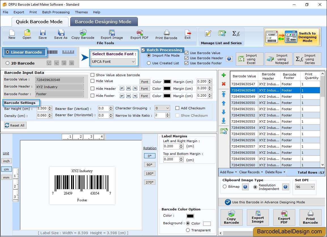Open the Themes menu
Viewport: 327px width, 237px height.
81,12
